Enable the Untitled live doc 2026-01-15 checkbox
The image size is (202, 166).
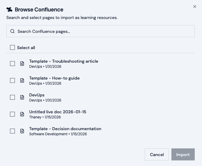[12, 114]
